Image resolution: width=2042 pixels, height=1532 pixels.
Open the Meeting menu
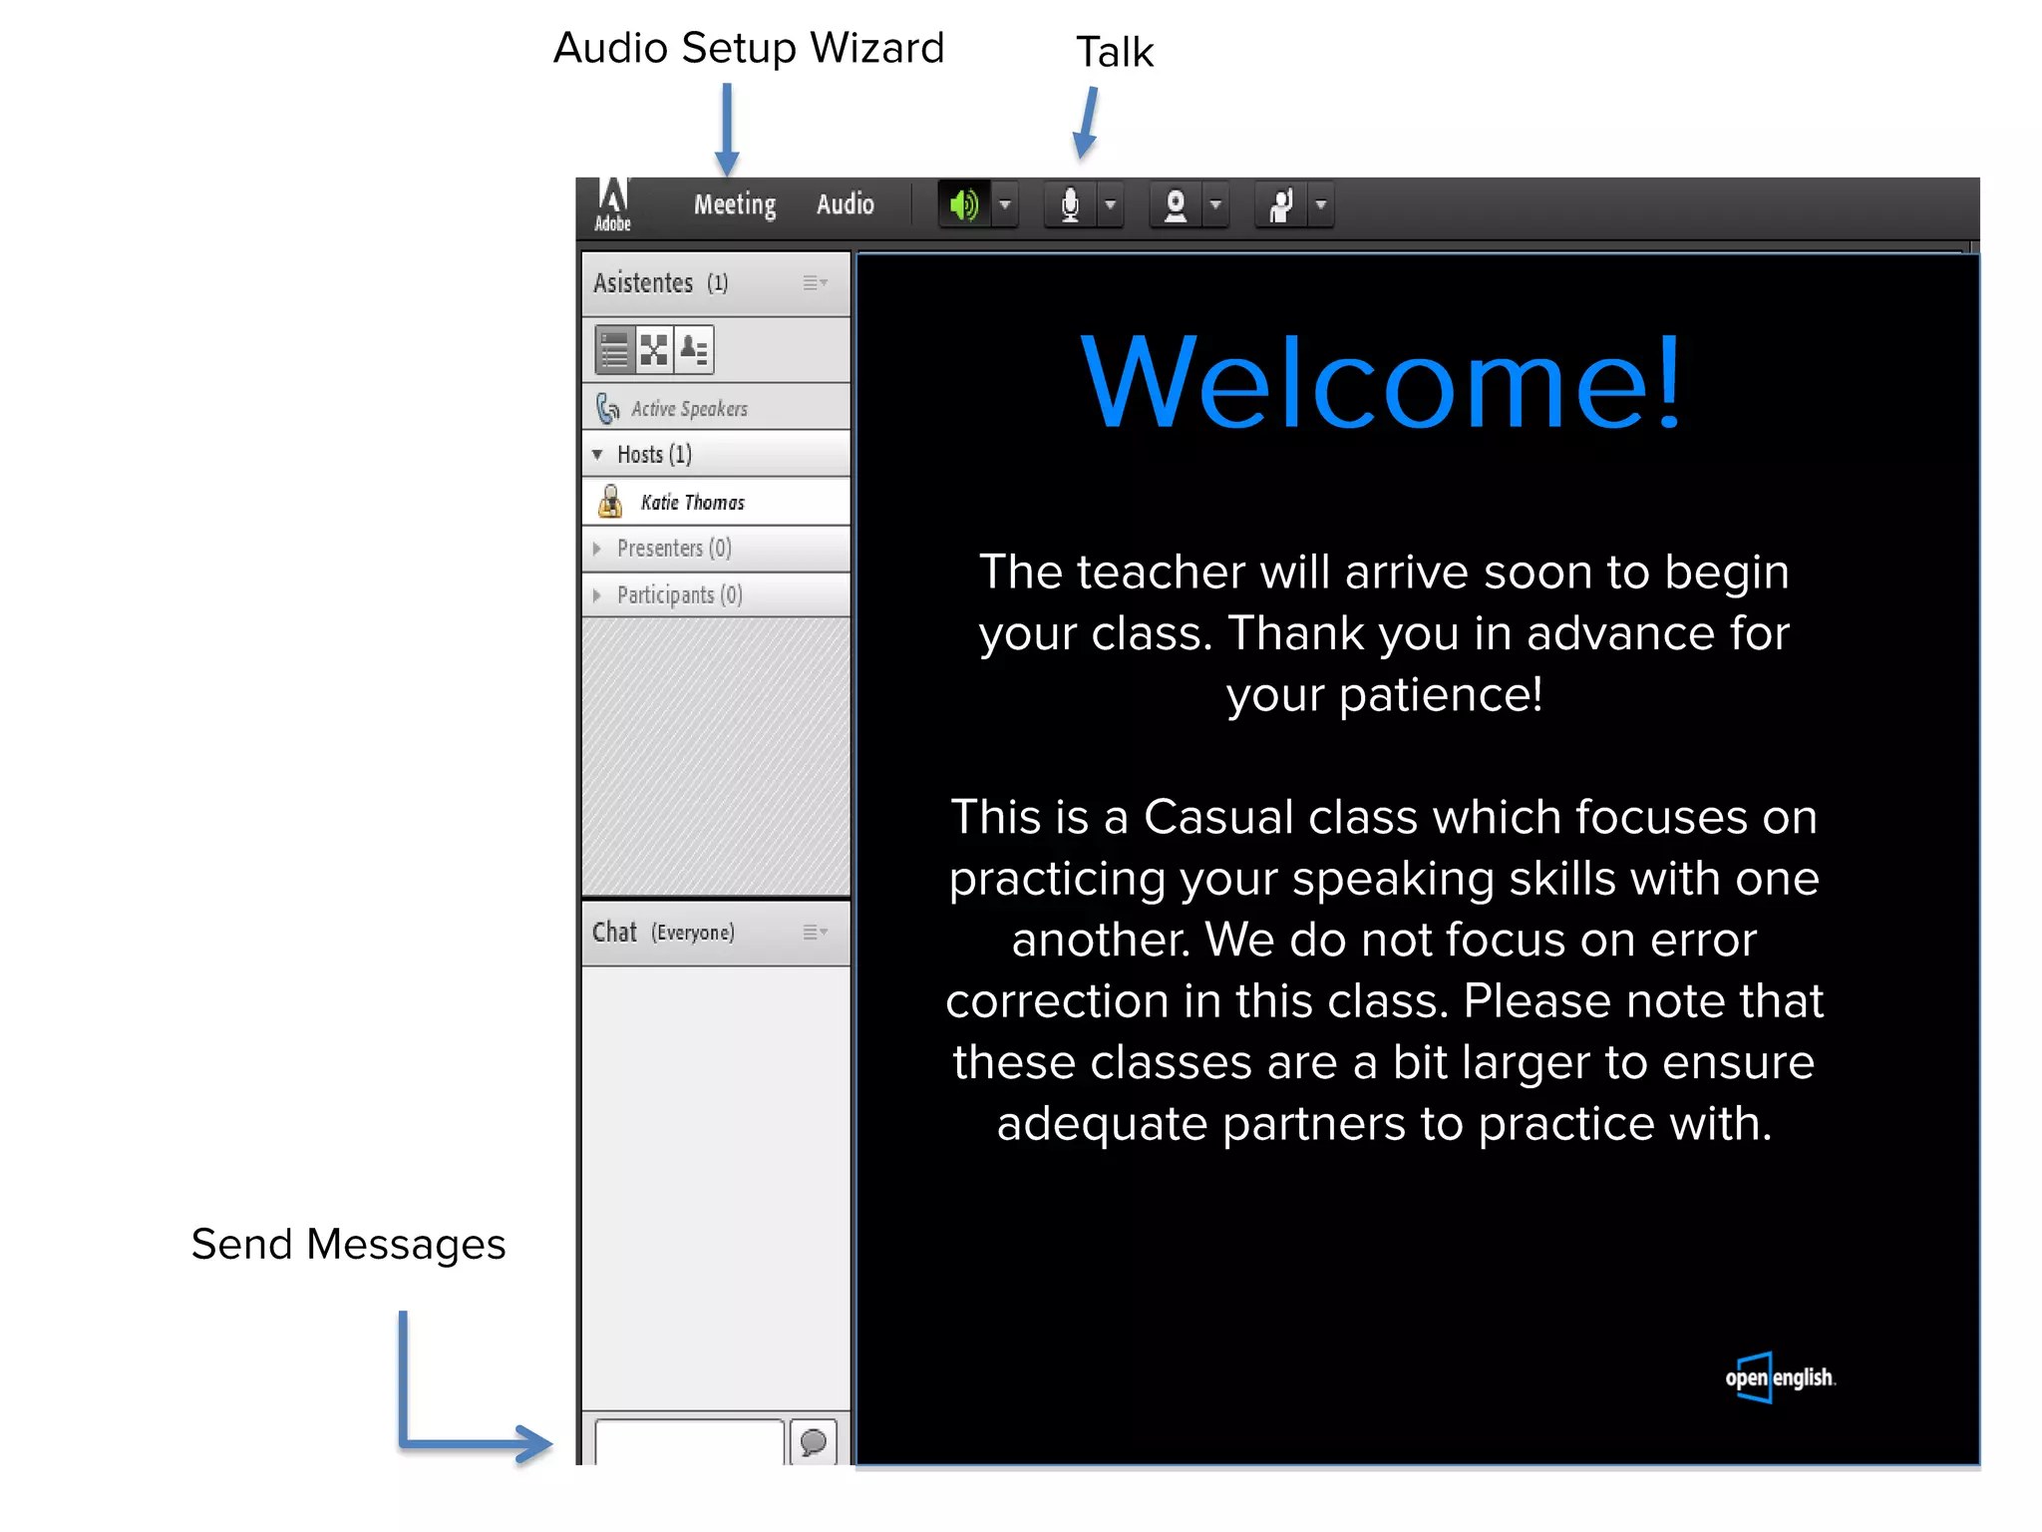(735, 204)
